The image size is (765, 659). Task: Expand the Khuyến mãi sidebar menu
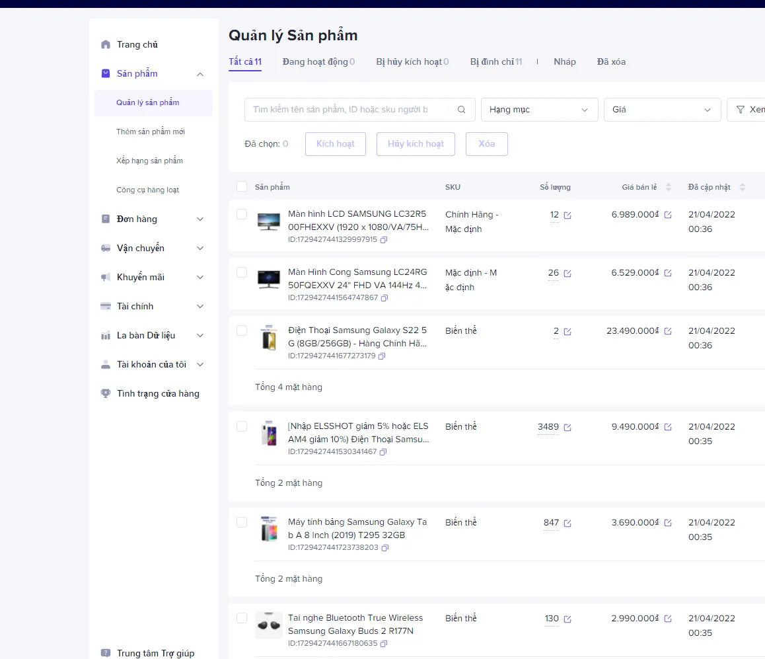tap(200, 277)
